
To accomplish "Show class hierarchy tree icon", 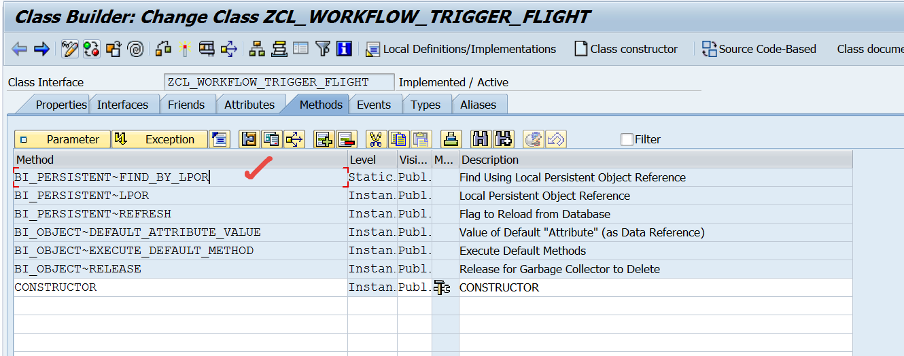I will [x=257, y=49].
